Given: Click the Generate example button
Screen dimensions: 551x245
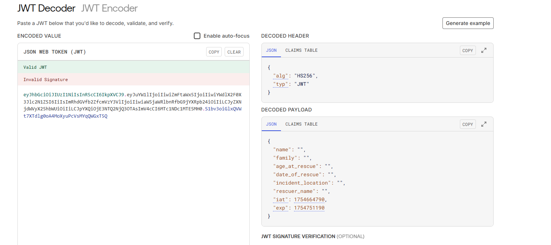Looking at the screenshot, I should [x=468, y=23].
